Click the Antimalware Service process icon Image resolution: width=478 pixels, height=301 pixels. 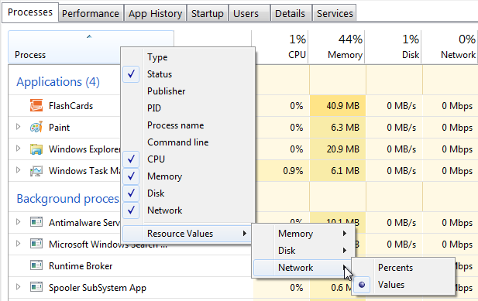(36, 223)
